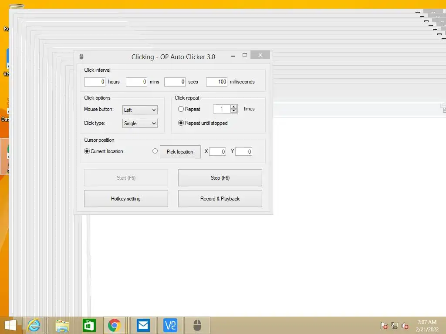This screenshot has width=446, height=334.
Task: Focus the Y coordinate field
Action: point(244,151)
